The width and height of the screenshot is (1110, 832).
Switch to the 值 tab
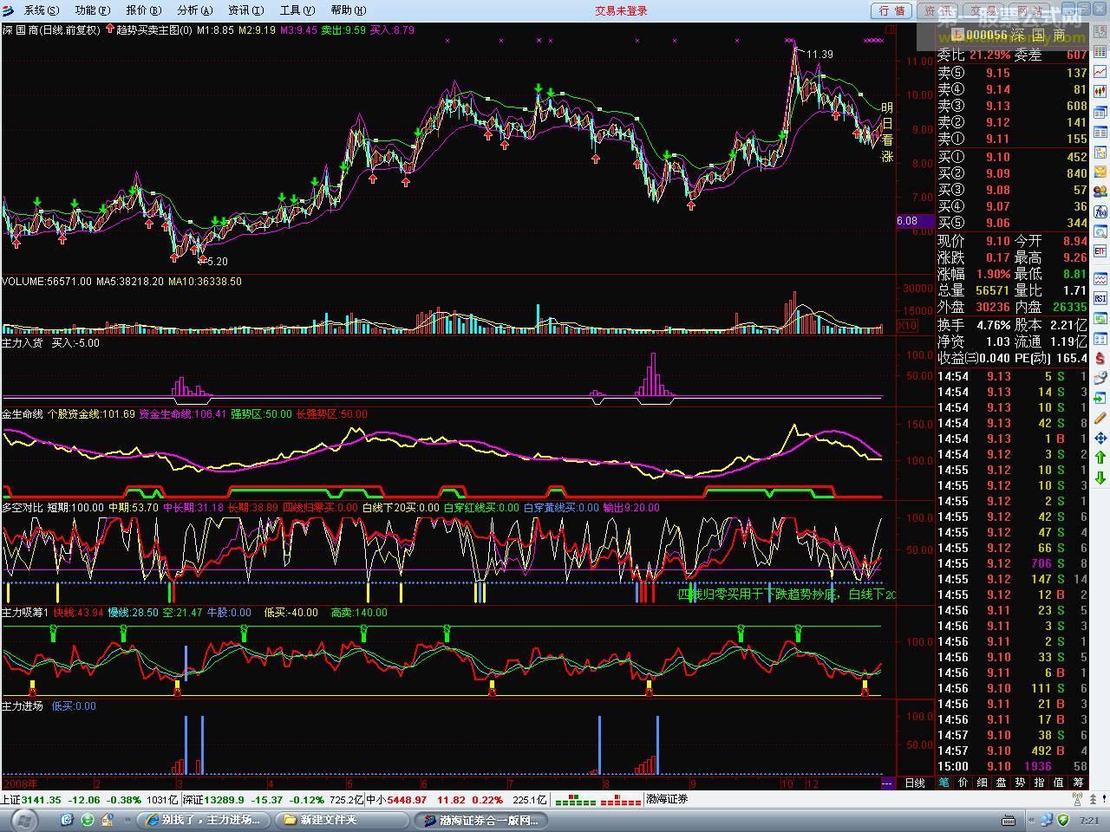point(1059,783)
